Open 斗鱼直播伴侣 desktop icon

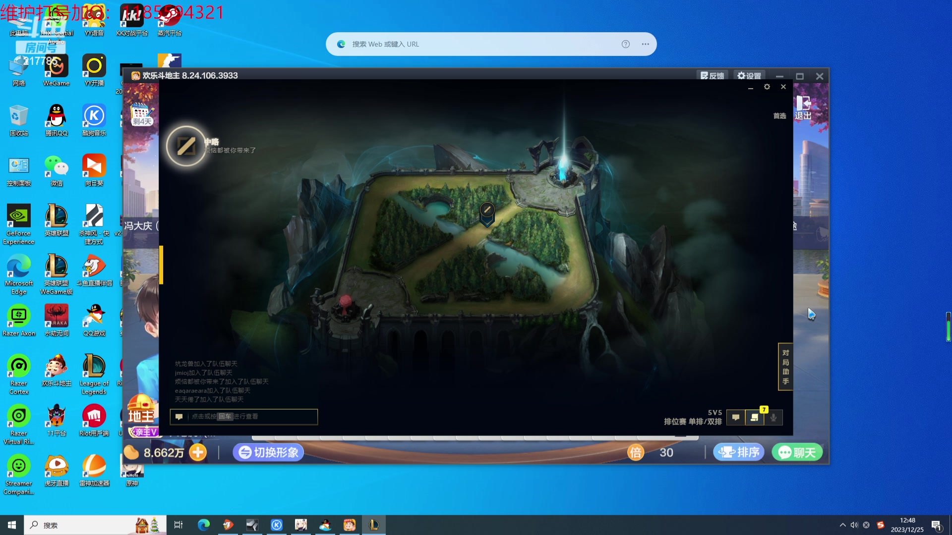[x=94, y=270]
